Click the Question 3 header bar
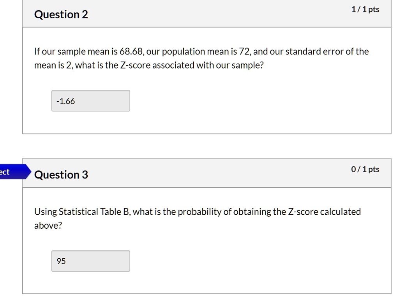Viewport: 399px width, 300px height. (x=207, y=175)
